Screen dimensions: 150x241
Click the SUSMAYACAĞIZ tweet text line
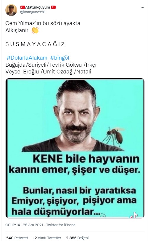click(x=35, y=44)
